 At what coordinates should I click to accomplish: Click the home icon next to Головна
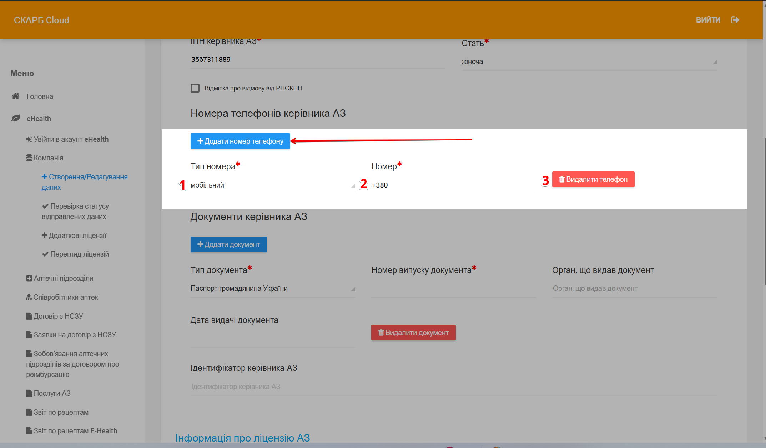[x=15, y=96]
